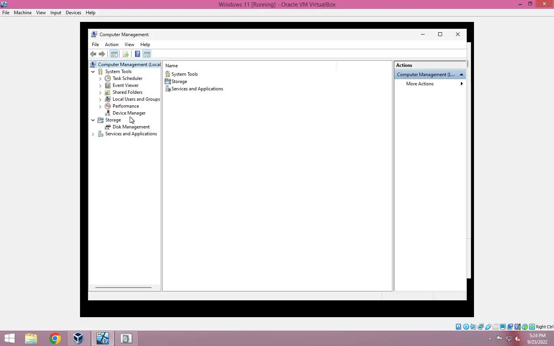The height and width of the screenshot is (346, 554).
Task: Collapse the System Tools tree node
Action: (93, 72)
